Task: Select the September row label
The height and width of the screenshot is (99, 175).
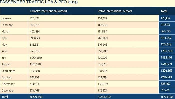Action: click(8, 71)
